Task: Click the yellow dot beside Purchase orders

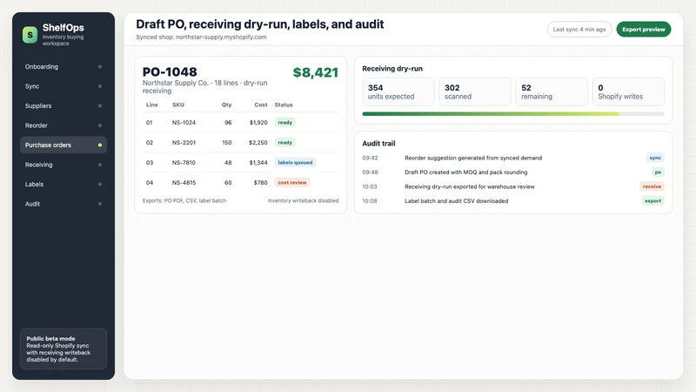Action: click(x=100, y=145)
